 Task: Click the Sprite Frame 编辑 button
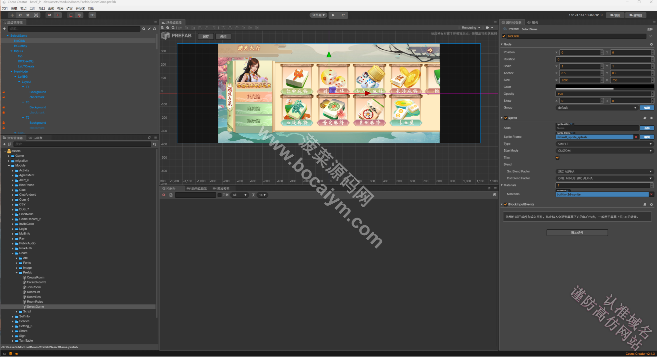(647, 137)
